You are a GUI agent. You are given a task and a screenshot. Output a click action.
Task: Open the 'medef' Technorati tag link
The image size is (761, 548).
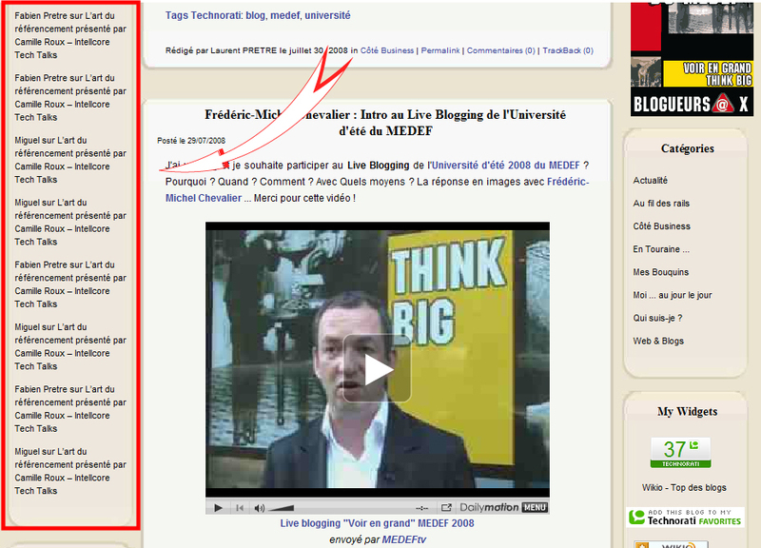(x=284, y=15)
